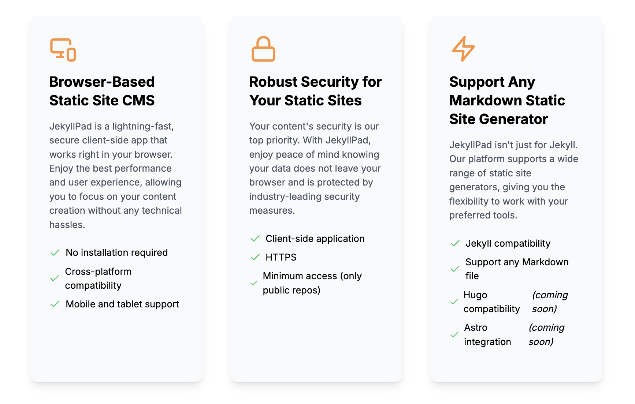Viewport: 635px width, 404px height.
Task: Click the coming soon label beside Hugo compatibility
Action: click(x=550, y=302)
